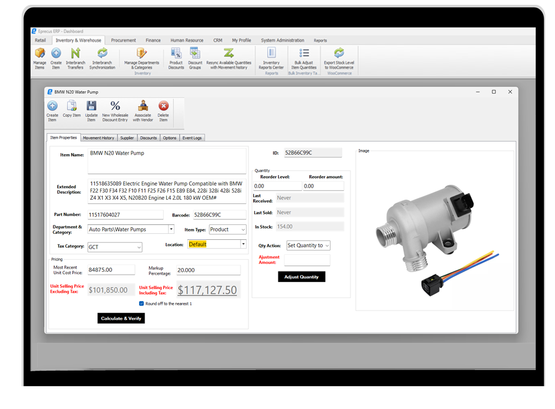
Task: Click Reorder Level field
Action: tap(277, 186)
